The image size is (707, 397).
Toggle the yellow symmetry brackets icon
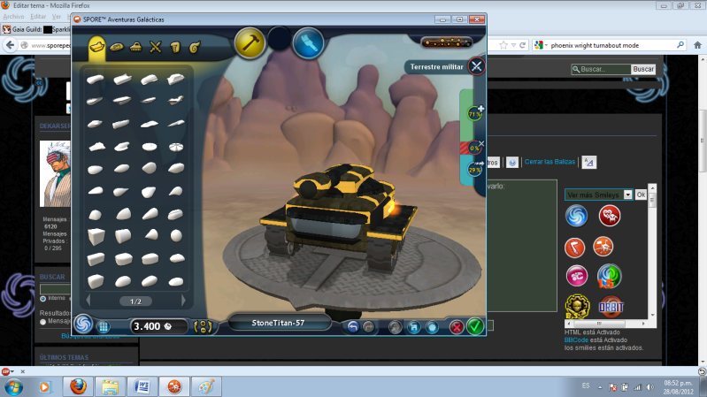tap(203, 326)
